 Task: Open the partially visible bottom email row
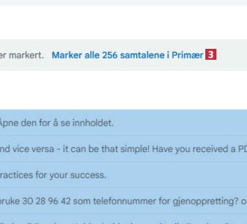point(123,219)
